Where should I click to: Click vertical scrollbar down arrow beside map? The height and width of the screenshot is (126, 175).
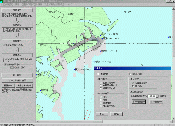click(x=174, y=119)
